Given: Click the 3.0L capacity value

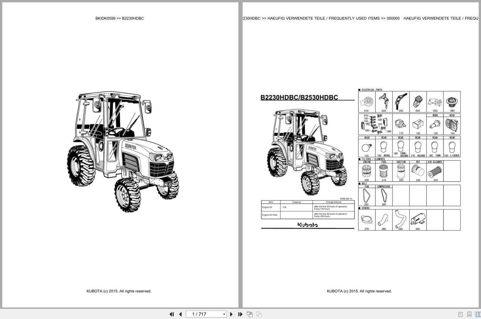Looking at the screenshot, I should click(285, 207).
